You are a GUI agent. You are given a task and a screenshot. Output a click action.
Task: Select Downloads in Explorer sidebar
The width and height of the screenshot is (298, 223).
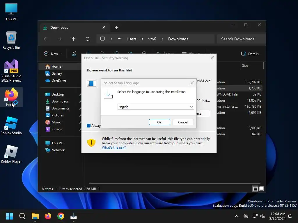[60, 101]
